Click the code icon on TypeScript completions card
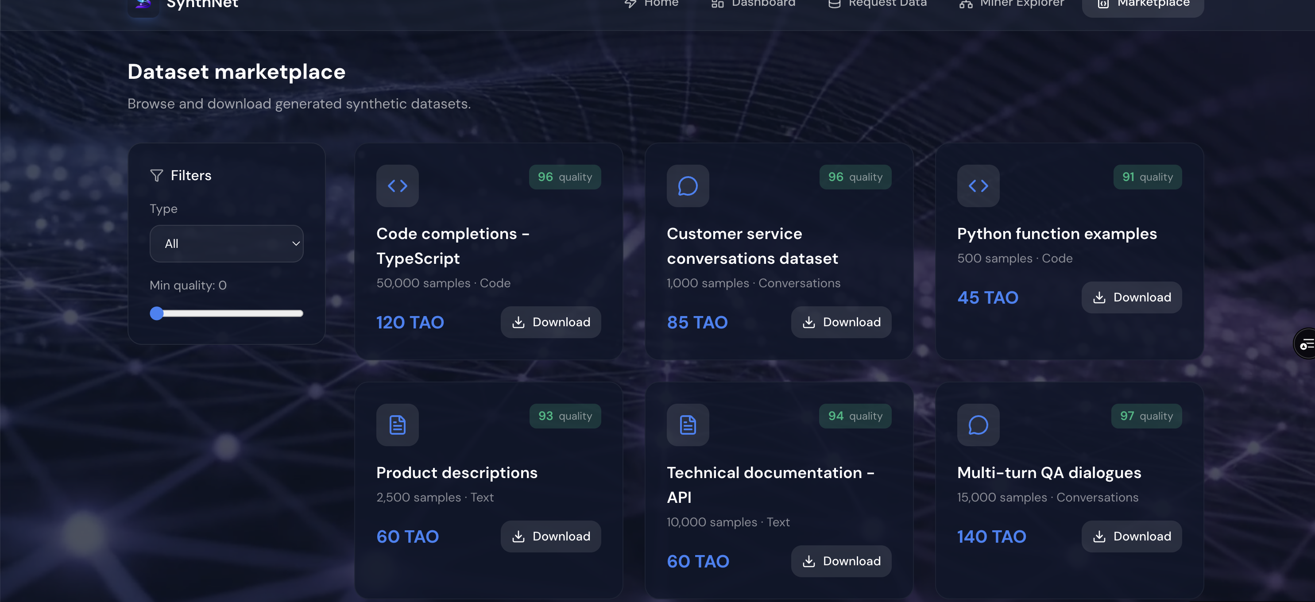 coord(397,186)
